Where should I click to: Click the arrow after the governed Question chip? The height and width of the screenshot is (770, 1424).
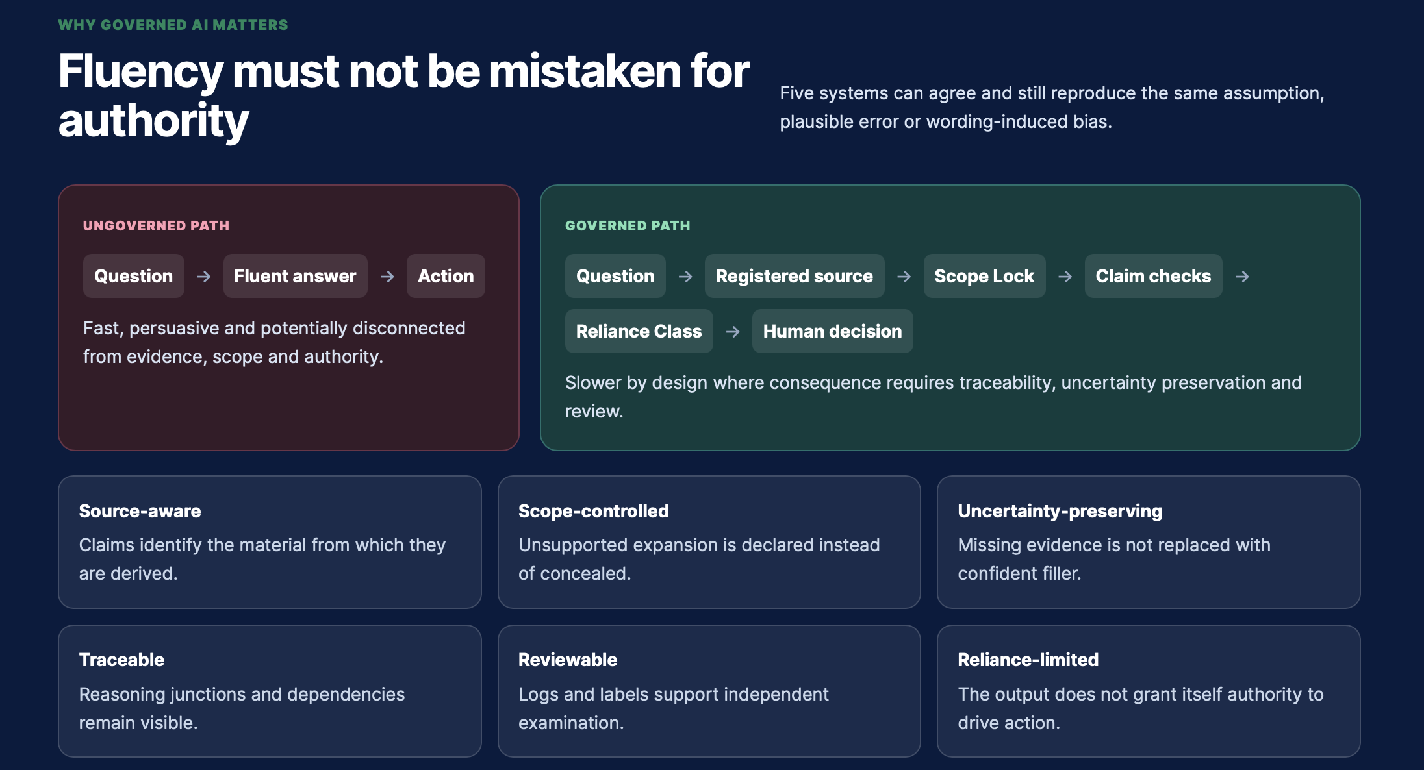pyautogui.click(x=685, y=277)
